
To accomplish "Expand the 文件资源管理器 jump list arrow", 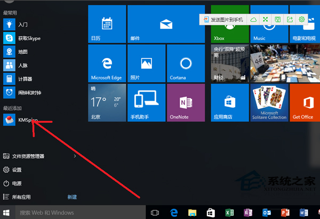I will click(75, 156).
